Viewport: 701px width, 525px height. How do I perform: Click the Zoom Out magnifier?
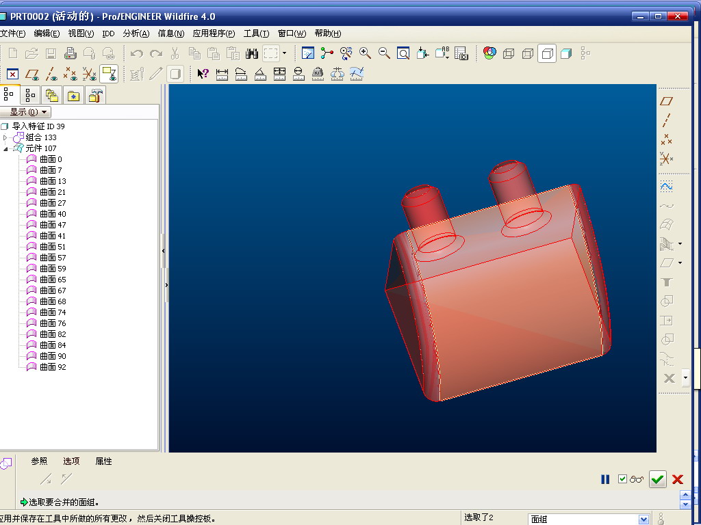384,53
